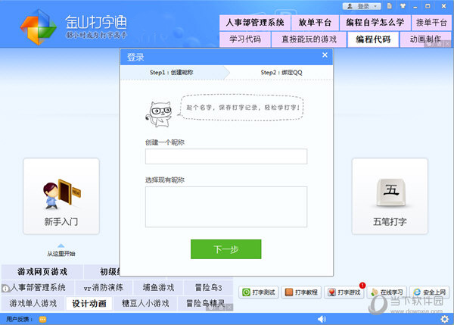Open the 五笔打字 card
Viewport: 454px width, 325px height.
(390, 196)
